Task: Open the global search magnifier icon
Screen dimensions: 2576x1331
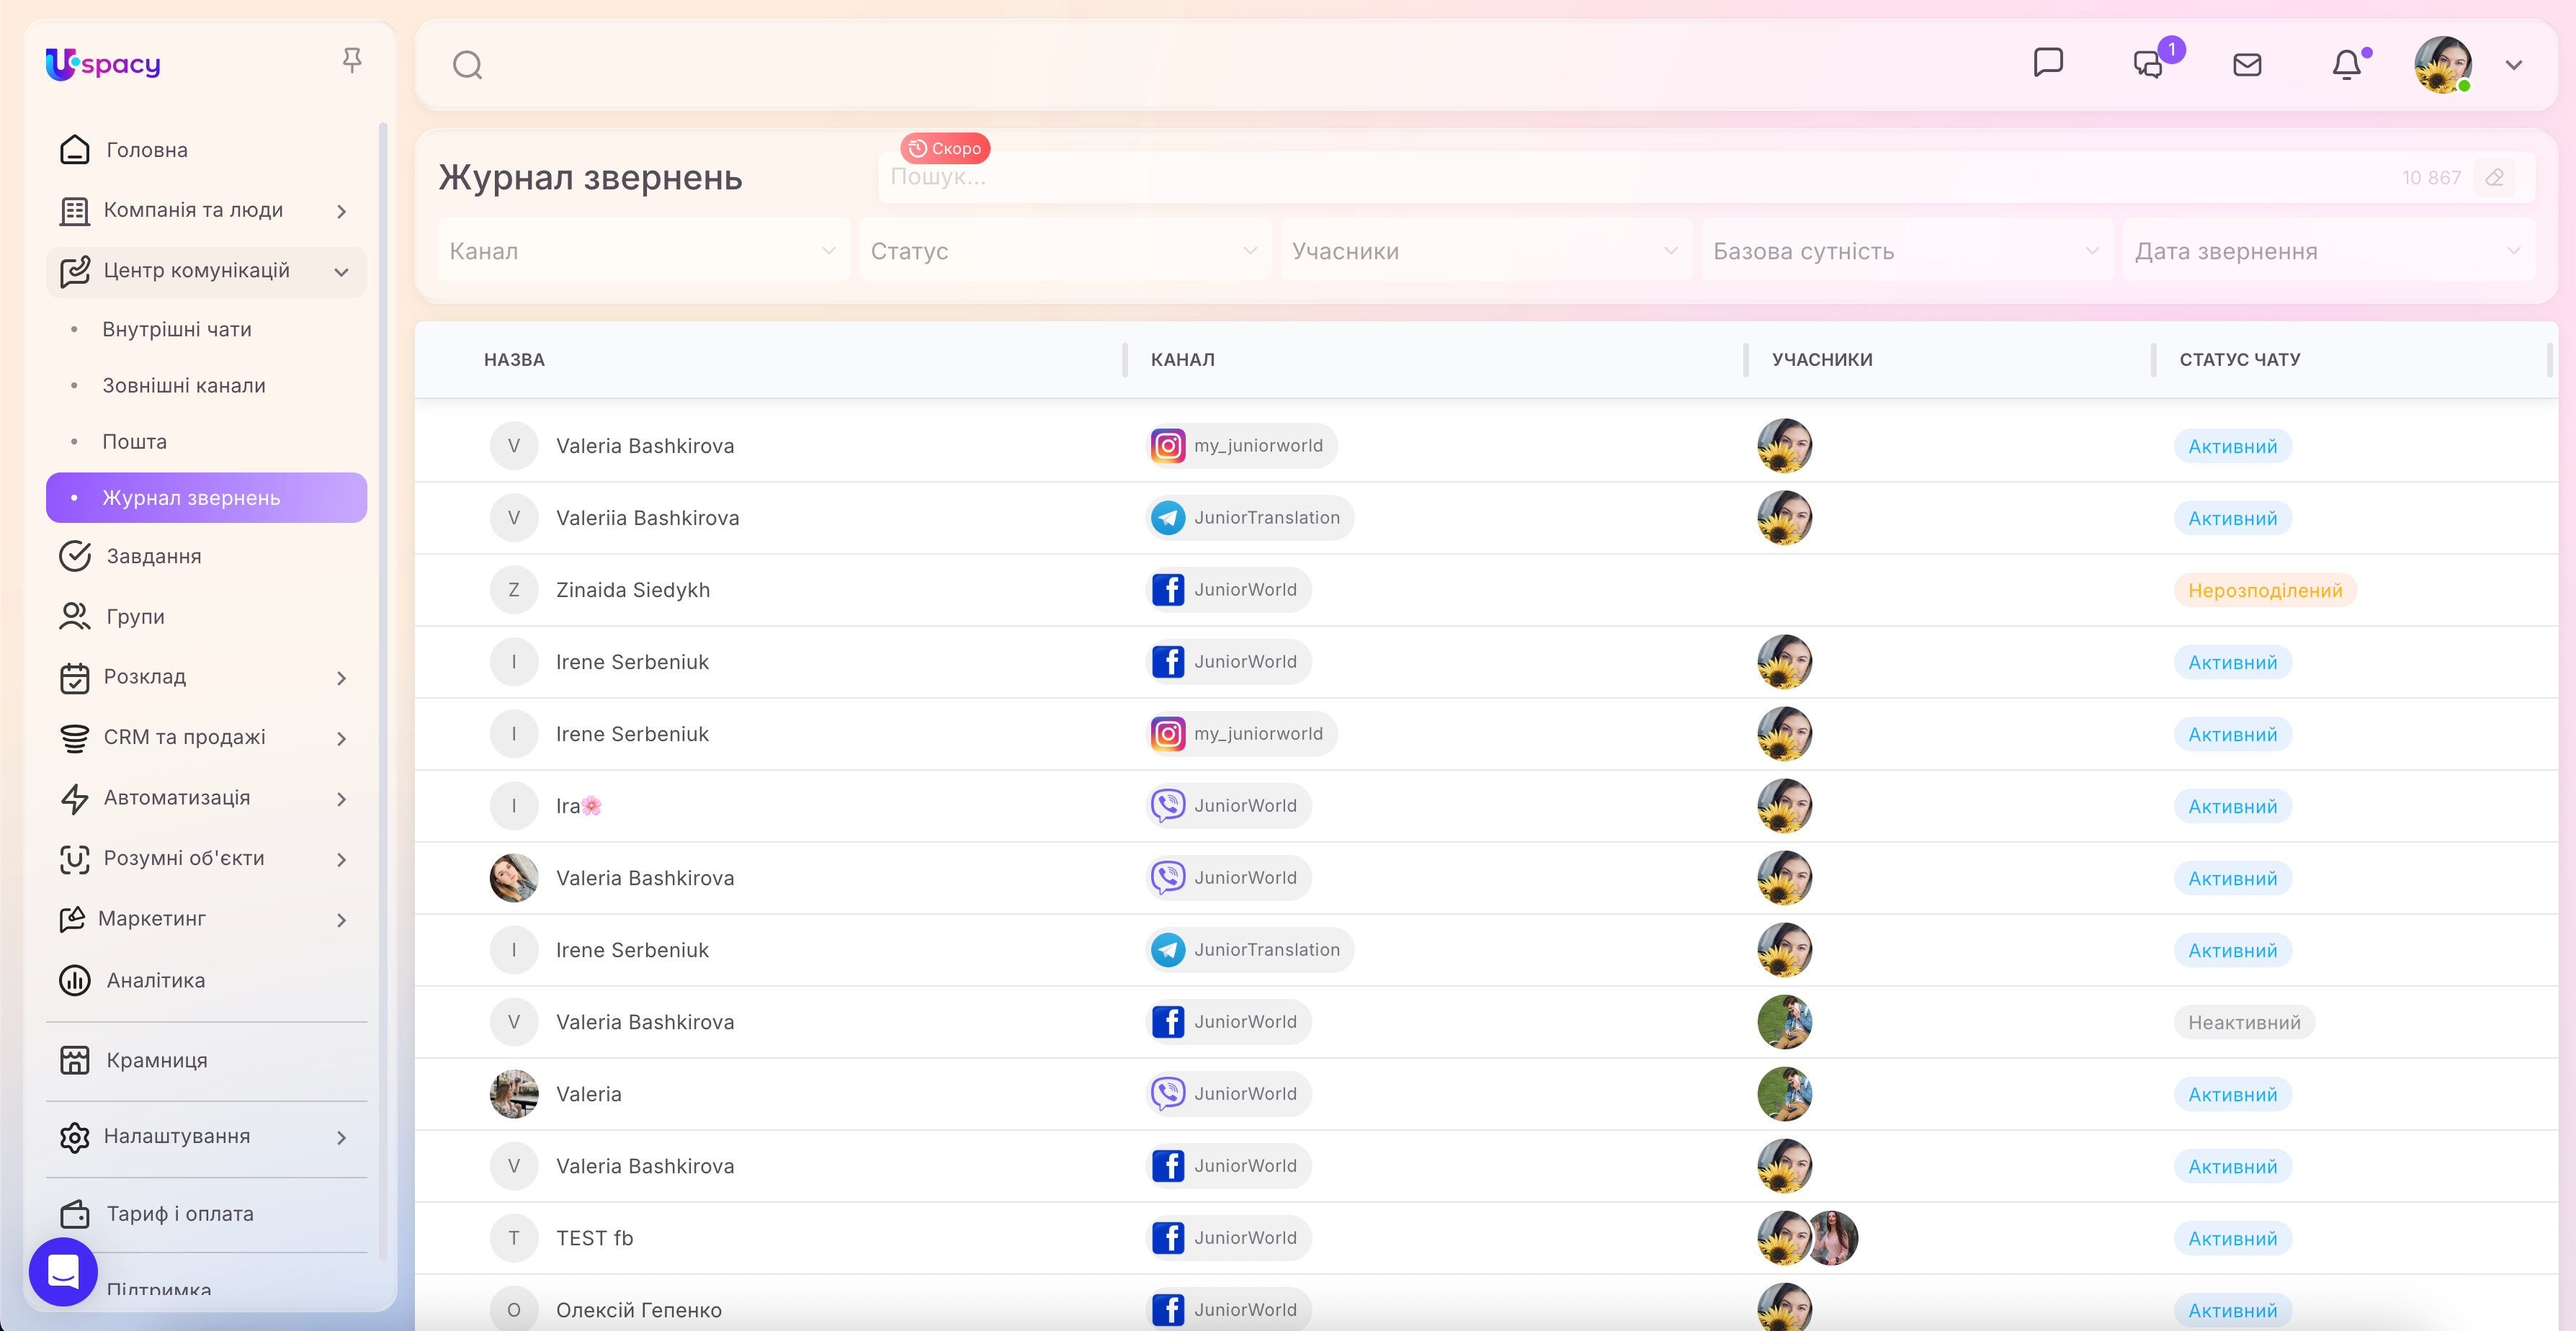Action: click(467, 65)
